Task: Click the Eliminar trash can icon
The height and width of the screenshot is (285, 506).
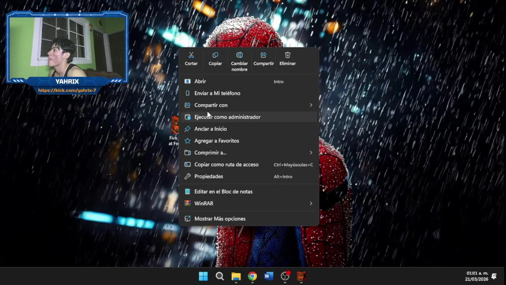Action: (x=288, y=55)
